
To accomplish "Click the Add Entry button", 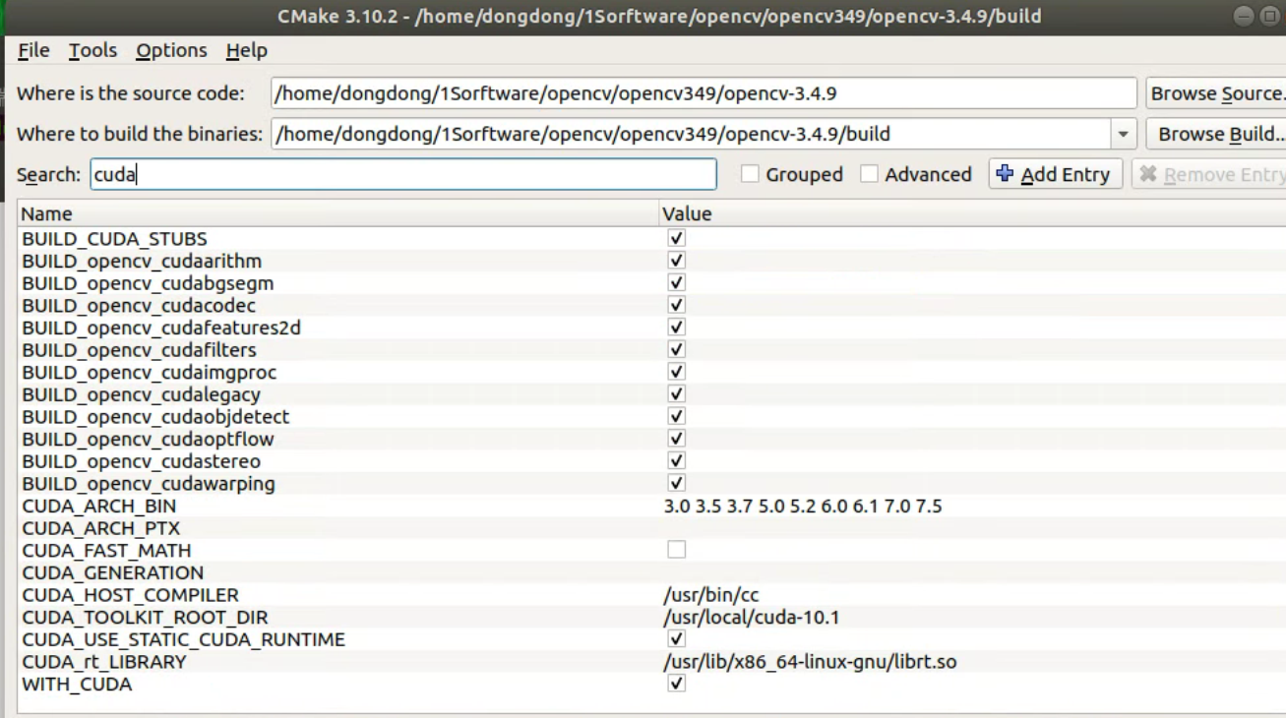I will point(1055,174).
